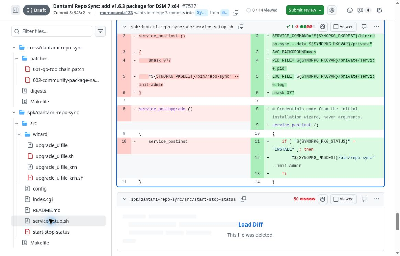The height and width of the screenshot is (256, 400).
Task: Collapse the spk/dantami-repo-sync folder
Action: [14, 113]
